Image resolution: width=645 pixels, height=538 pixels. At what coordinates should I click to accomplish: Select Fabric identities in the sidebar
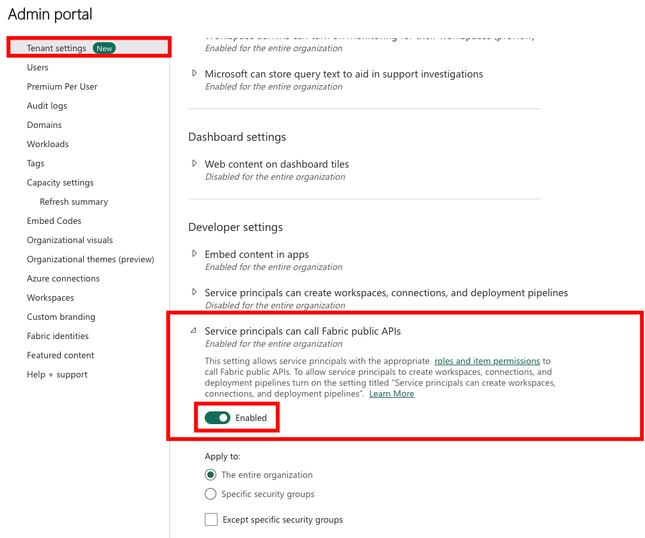58,336
